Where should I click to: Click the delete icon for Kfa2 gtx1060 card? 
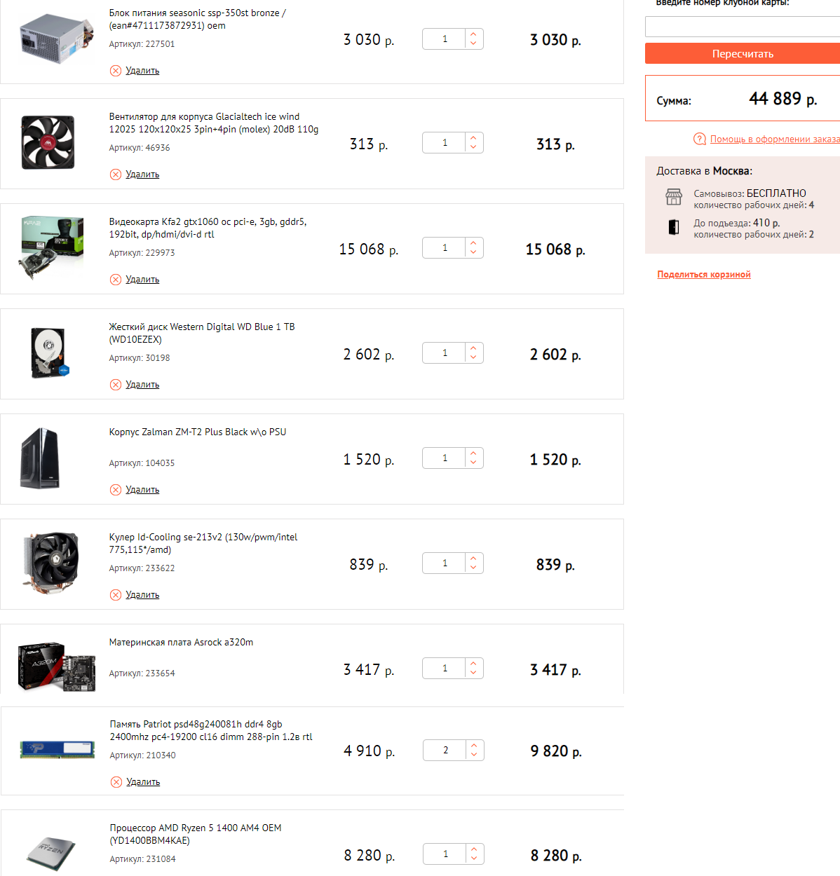[x=116, y=280]
